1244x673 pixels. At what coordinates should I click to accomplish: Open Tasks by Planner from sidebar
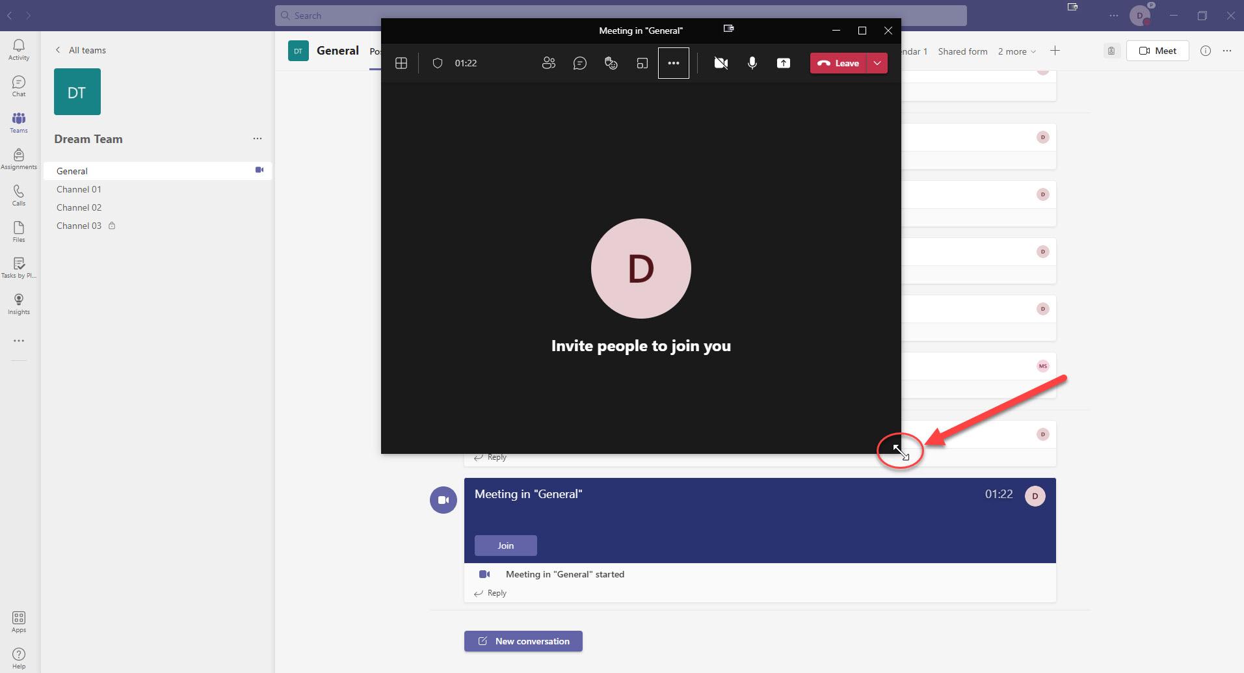(x=18, y=267)
